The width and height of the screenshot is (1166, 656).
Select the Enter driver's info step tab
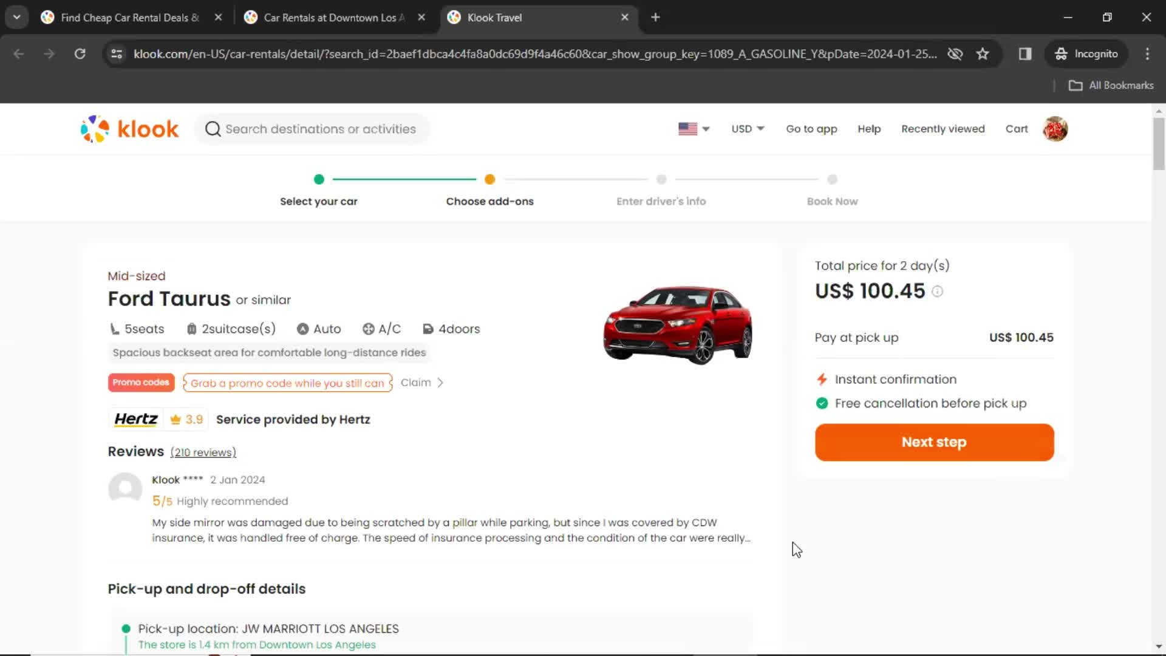click(x=661, y=191)
